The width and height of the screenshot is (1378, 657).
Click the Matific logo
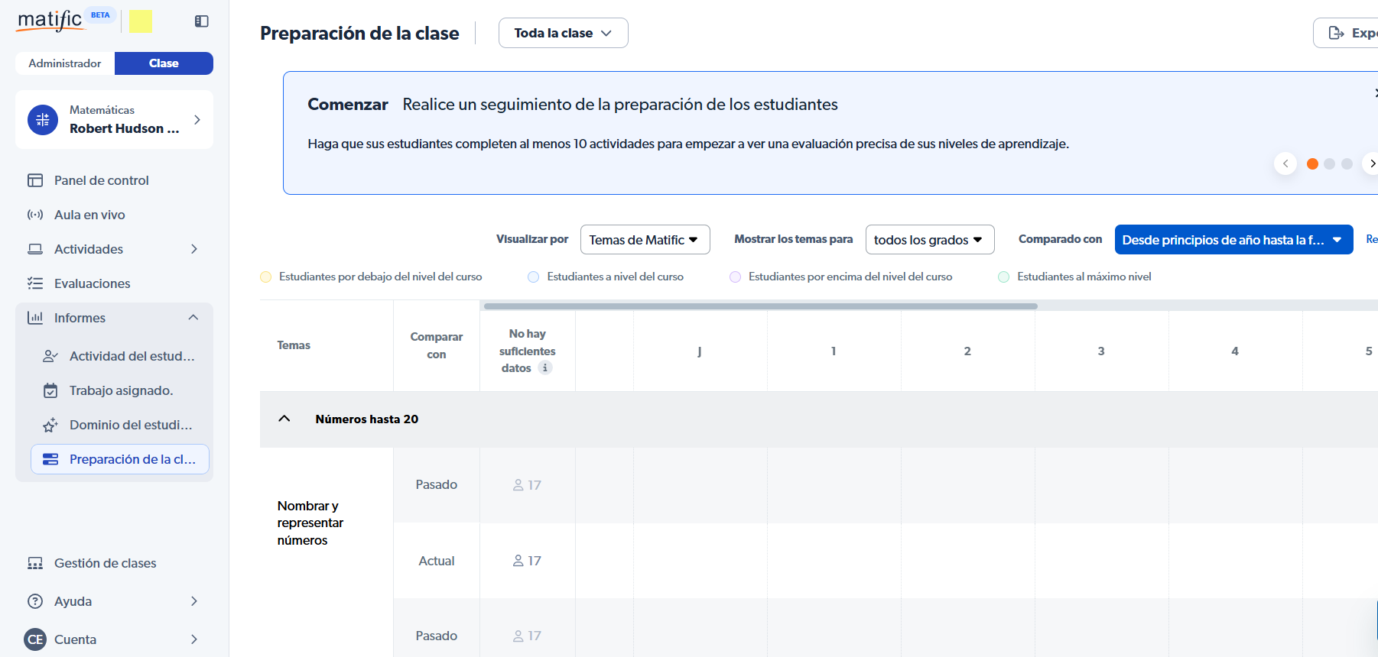click(x=50, y=21)
